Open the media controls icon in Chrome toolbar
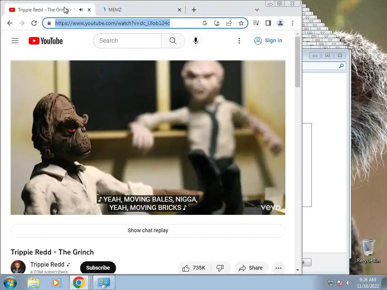Image resolution: width=387 pixels, height=290 pixels. click(256, 23)
